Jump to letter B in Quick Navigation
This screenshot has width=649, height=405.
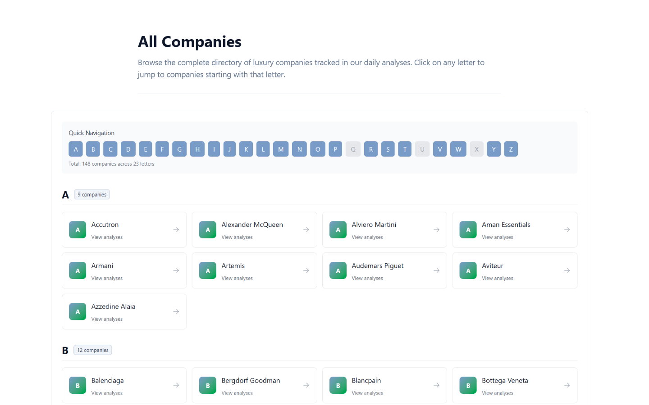pos(93,149)
